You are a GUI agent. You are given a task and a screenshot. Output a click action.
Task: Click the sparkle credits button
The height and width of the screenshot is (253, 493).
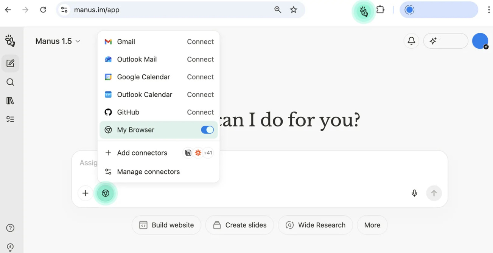pos(446,41)
